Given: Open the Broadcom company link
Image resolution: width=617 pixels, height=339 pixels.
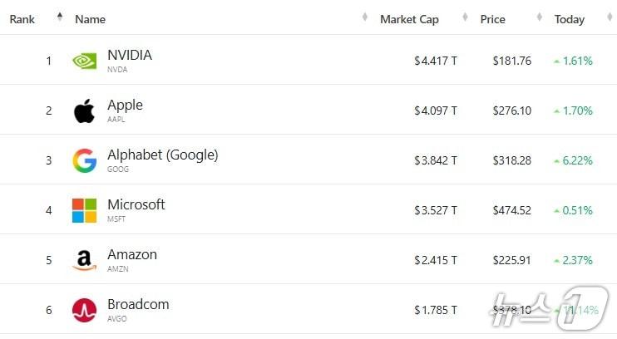Looking at the screenshot, I should coord(138,305).
